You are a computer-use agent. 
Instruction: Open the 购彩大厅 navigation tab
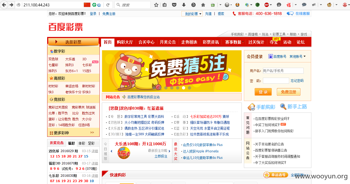(x=125, y=42)
